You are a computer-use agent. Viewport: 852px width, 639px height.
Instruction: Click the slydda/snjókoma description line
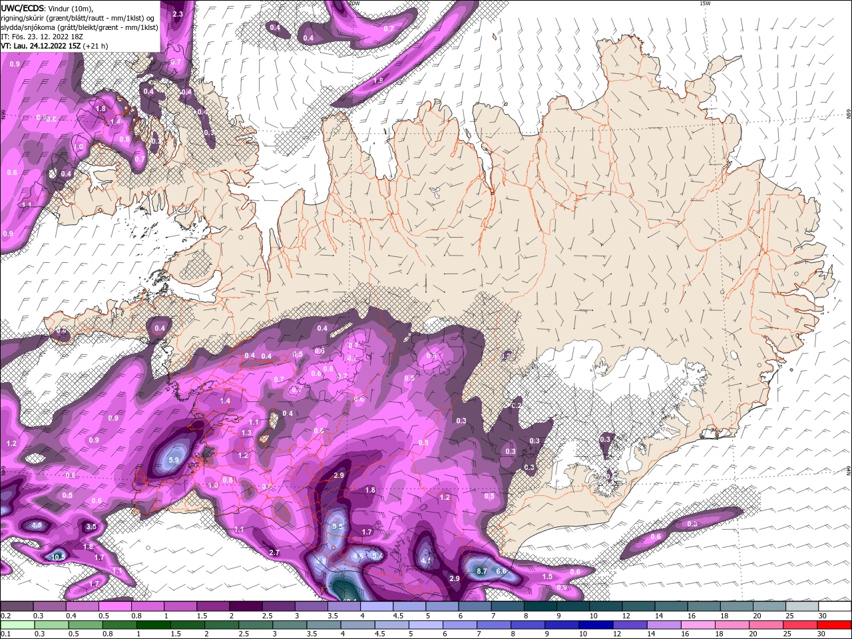click(79, 27)
